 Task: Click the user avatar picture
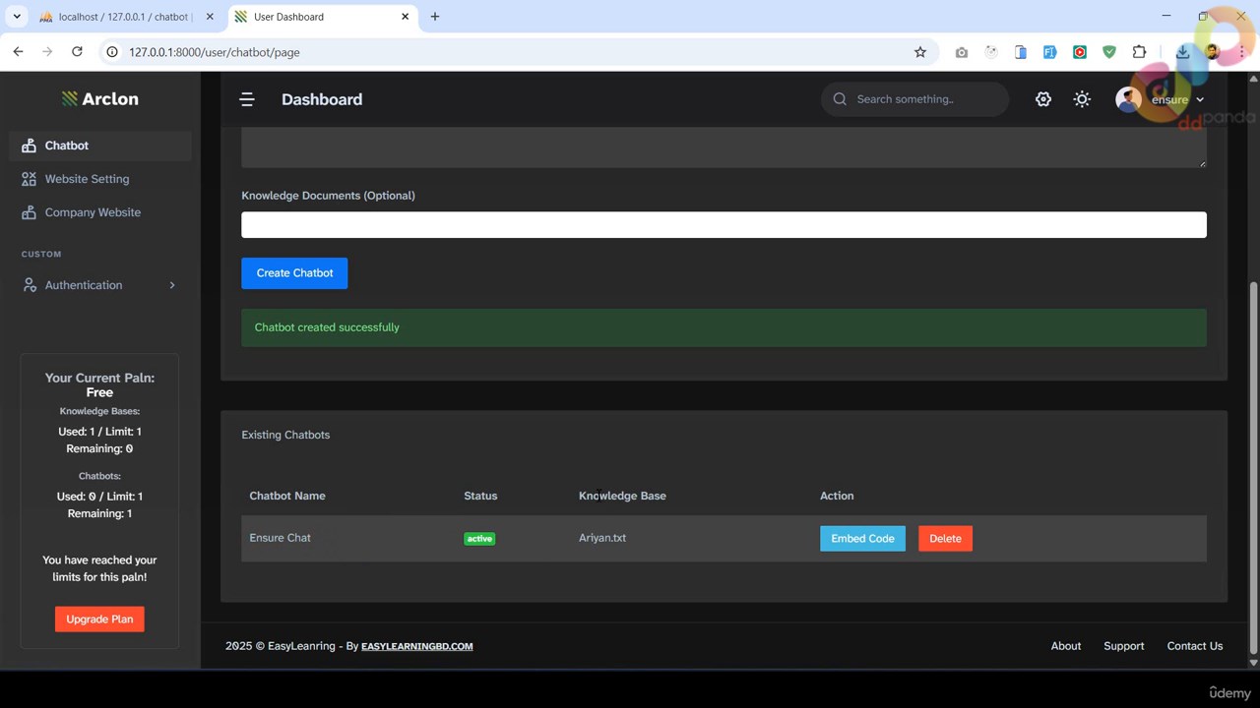click(1128, 99)
